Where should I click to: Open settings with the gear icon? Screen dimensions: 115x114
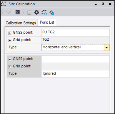tap(36, 12)
